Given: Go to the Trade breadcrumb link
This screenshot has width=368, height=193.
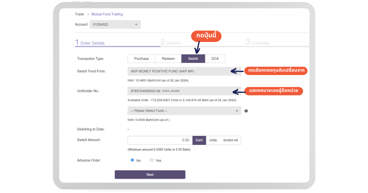Looking at the screenshot, I should [79, 14].
